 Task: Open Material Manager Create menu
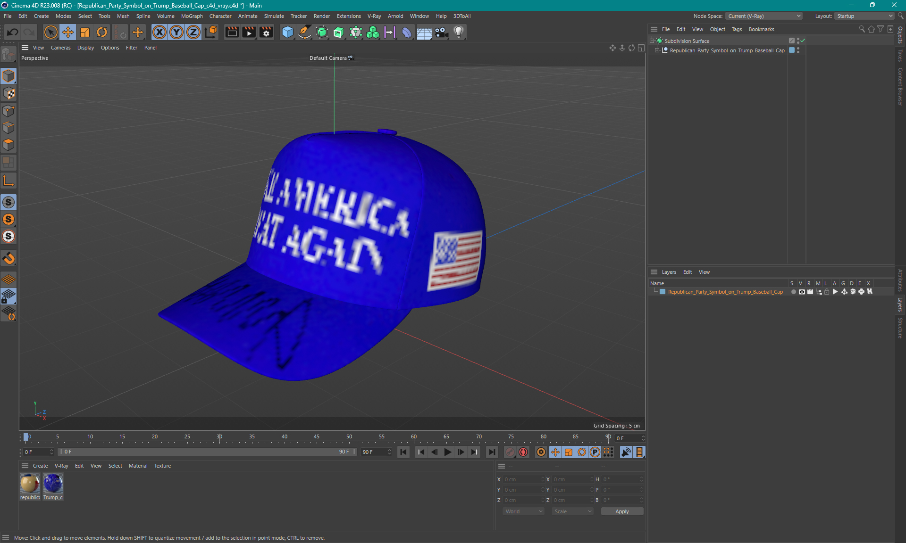click(40, 466)
